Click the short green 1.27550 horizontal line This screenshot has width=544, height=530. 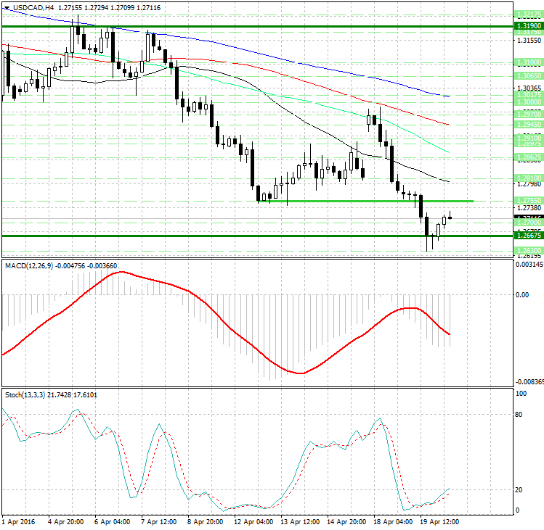(363, 201)
